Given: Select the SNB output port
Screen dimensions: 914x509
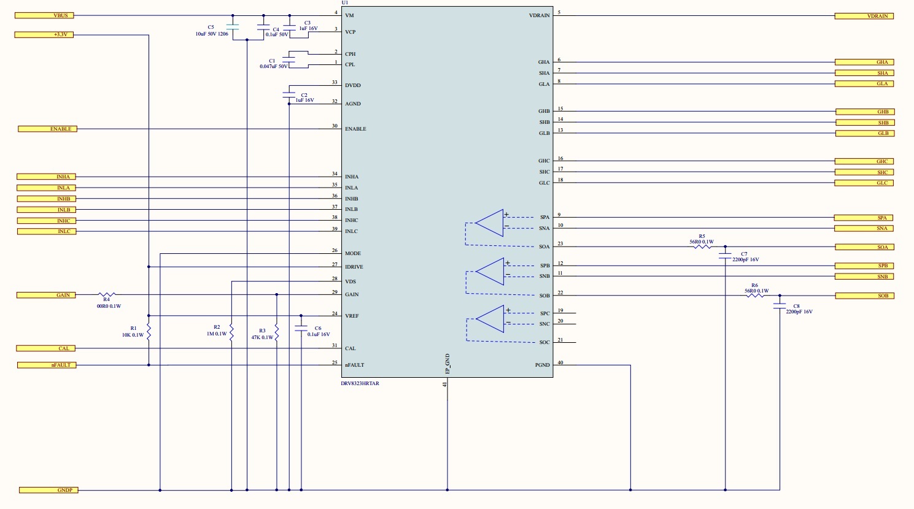Looking at the screenshot, I should coord(864,277).
